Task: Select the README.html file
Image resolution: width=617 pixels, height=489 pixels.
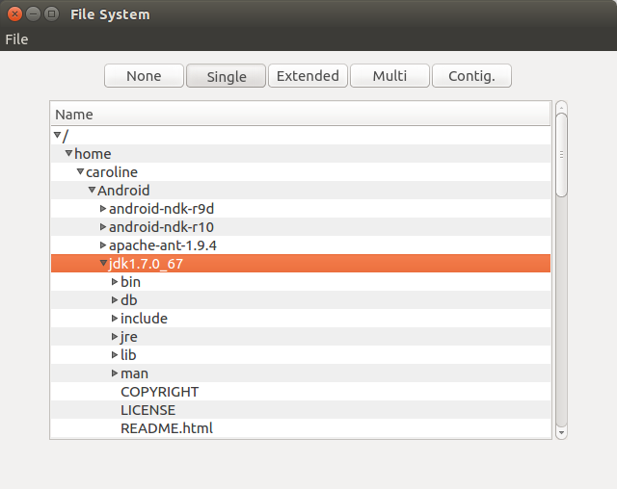Action: pyautogui.click(x=166, y=428)
